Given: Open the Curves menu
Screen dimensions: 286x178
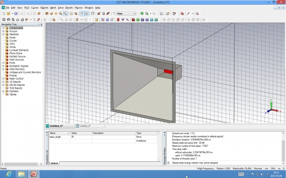Looking at the screenshot, I should (35, 8).
